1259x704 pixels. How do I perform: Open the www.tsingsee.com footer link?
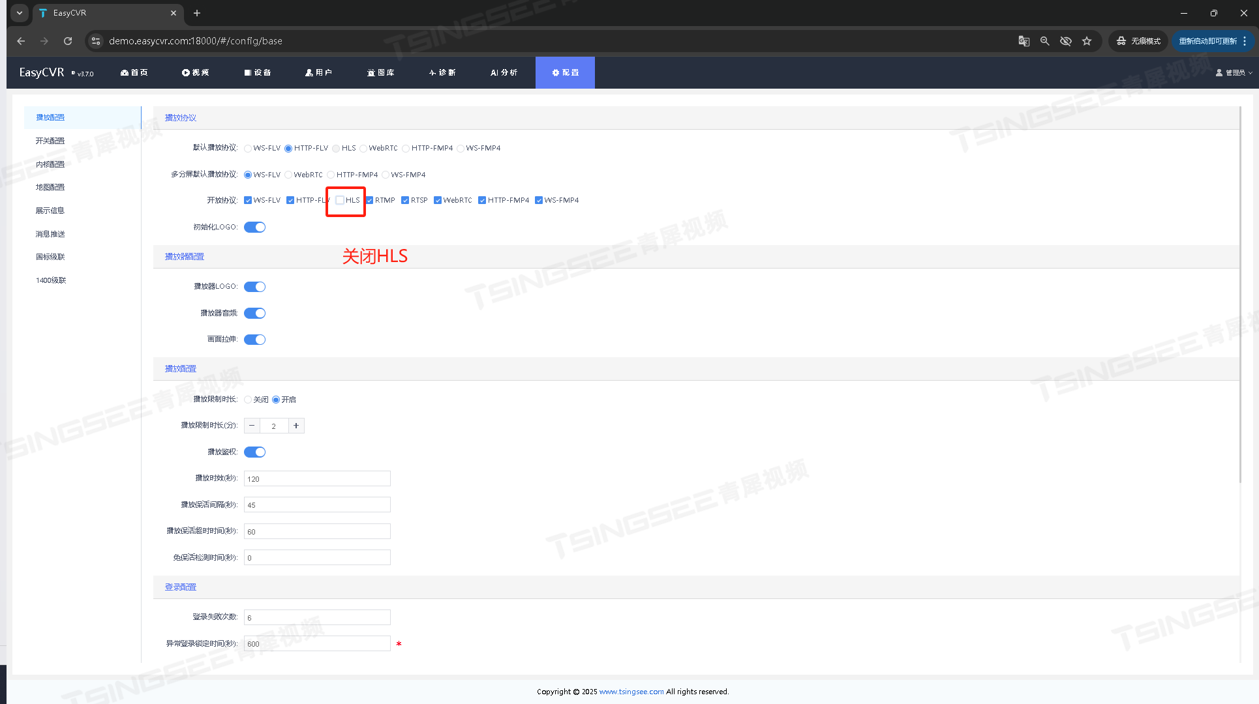click(631, 692)
